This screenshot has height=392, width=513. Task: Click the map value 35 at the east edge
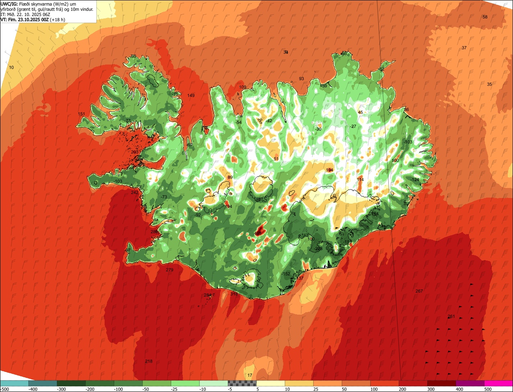coord(489,84)
